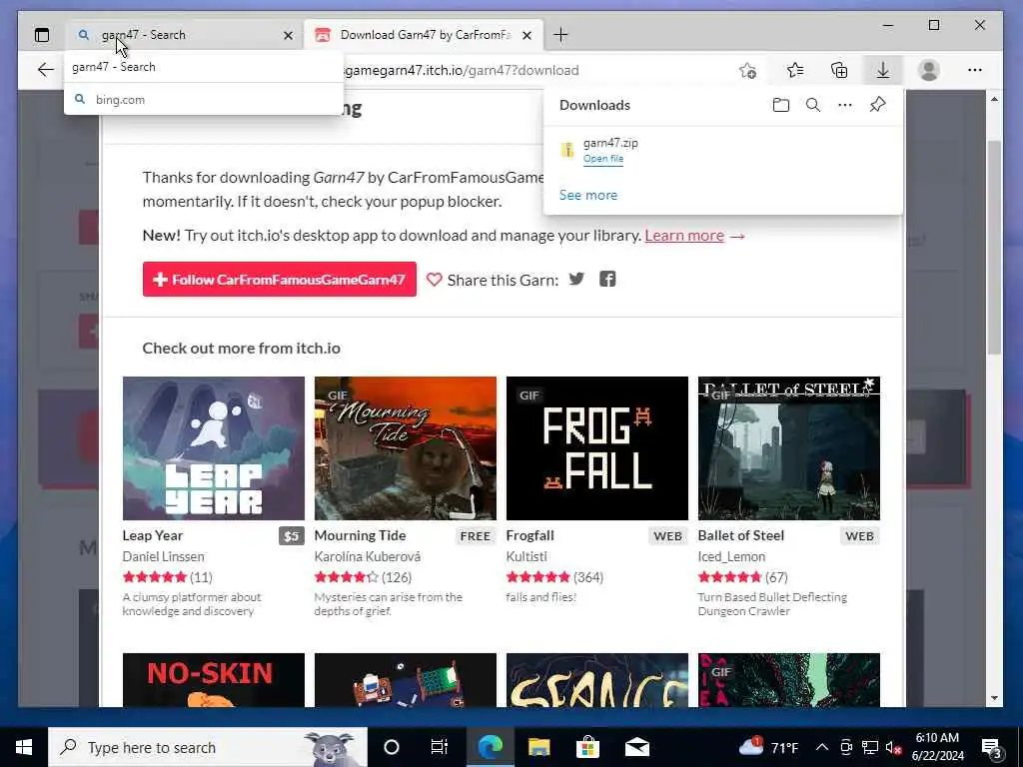Click the $5 price tag on Leap Year

pyautogui.click(x=292, y=536)
